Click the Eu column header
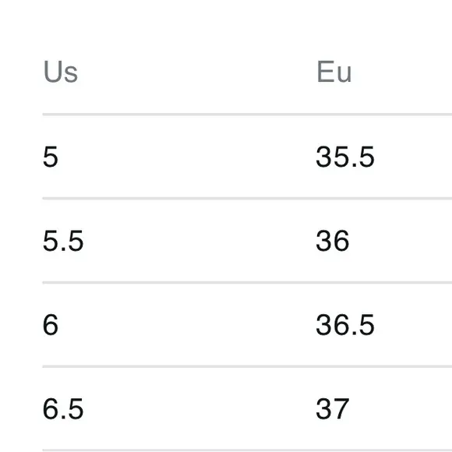The width and height of the screenshot is (452, 452). [334, 72]
